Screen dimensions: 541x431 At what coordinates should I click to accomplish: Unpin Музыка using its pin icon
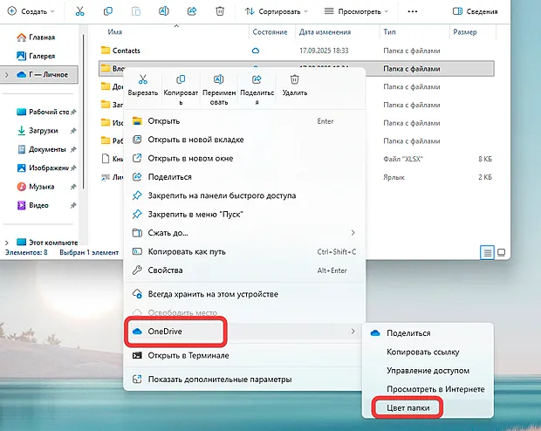73,187
